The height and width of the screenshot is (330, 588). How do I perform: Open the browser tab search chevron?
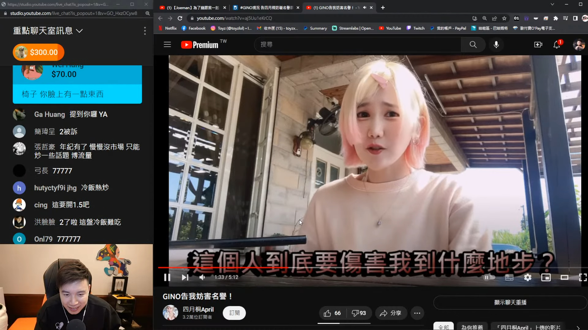tap(552, 4)
